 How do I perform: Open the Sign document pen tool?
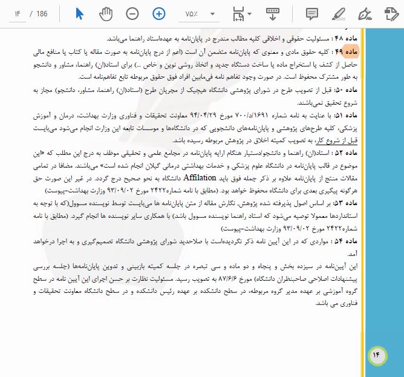(x=364, y=13)
